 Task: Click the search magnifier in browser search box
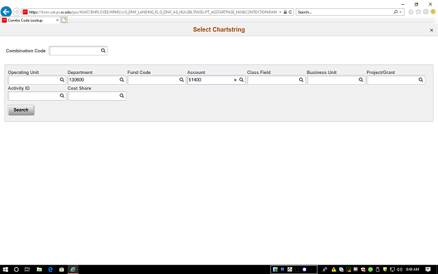pos(396,12)
